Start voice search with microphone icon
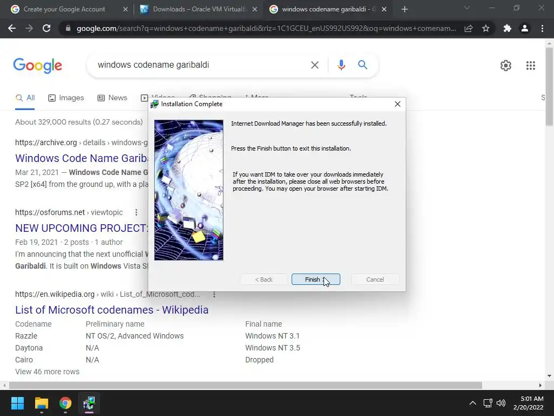 (x=341, y=65)
